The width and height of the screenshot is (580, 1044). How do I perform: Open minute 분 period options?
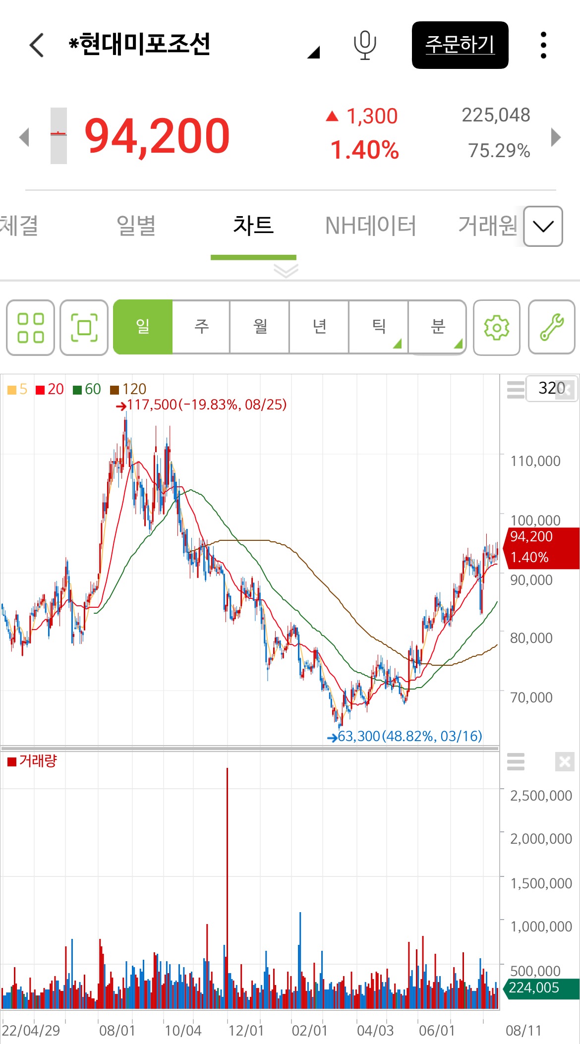pyautogui.click(x=437, y=327)
